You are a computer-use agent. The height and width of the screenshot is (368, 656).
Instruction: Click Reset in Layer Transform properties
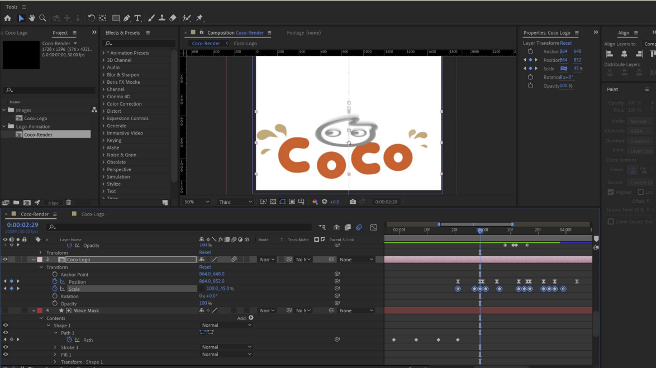[566, 43]
